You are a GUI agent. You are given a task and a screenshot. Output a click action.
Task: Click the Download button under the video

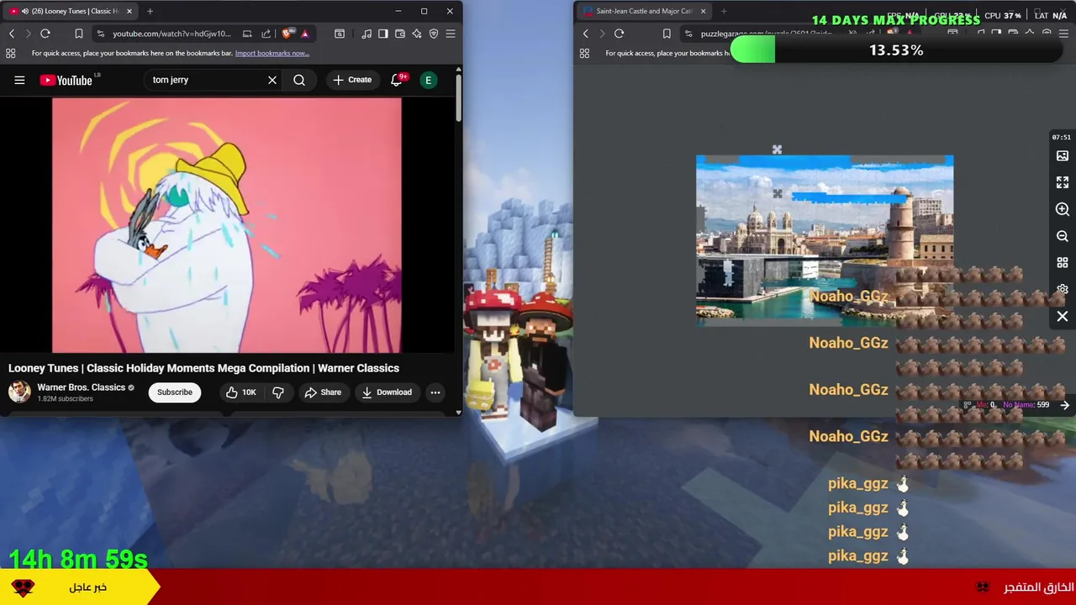[387, 392]
